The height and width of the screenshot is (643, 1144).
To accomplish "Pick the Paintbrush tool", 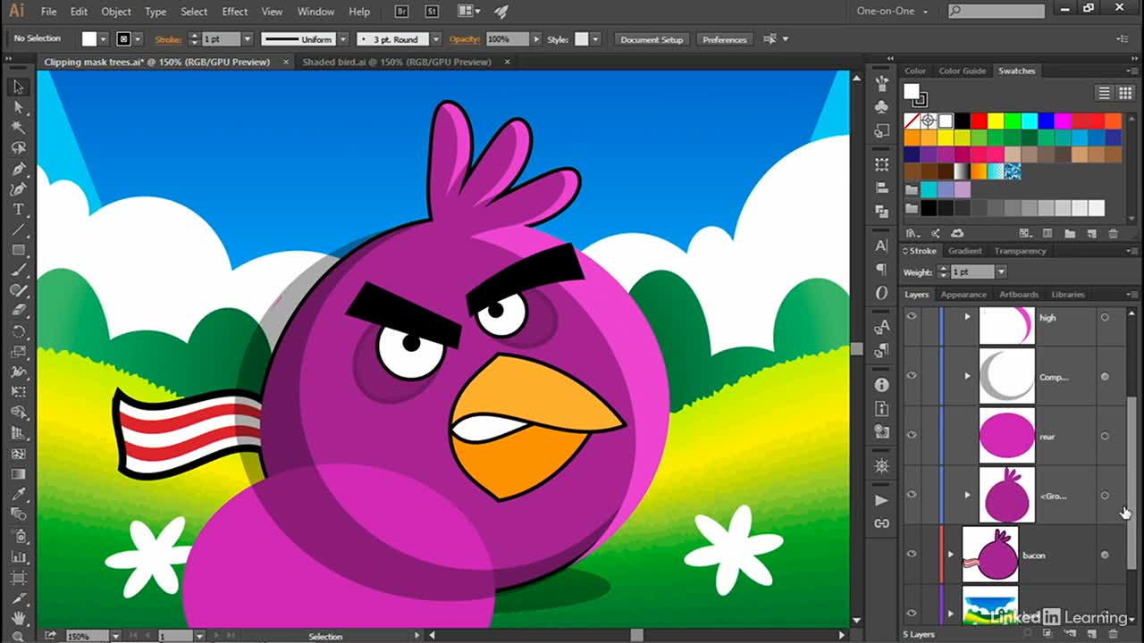I will (18, 271).
